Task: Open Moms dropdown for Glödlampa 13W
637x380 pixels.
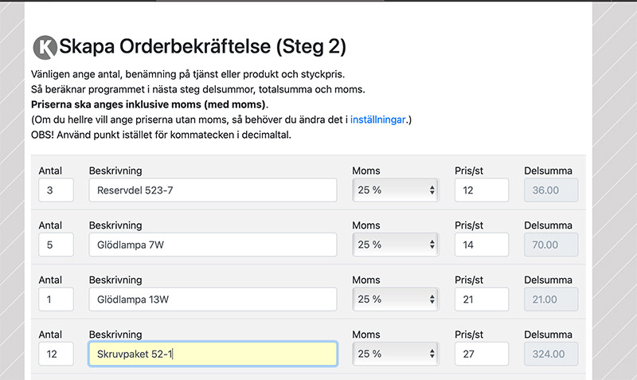Action: point(396,299)
